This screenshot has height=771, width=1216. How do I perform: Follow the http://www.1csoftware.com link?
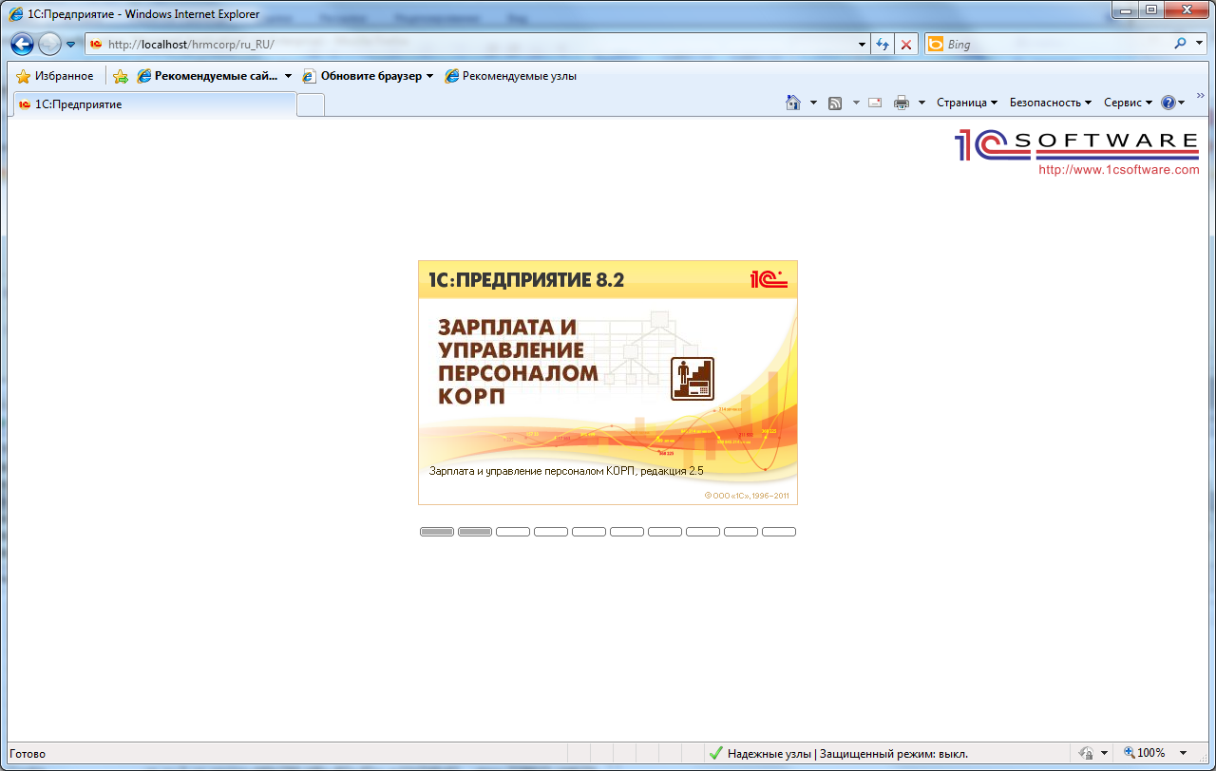click(1119, 170)
